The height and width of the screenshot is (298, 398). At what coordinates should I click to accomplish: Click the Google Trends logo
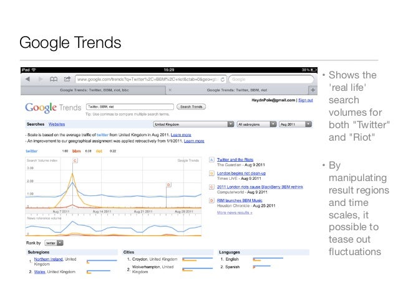[52, 107]
